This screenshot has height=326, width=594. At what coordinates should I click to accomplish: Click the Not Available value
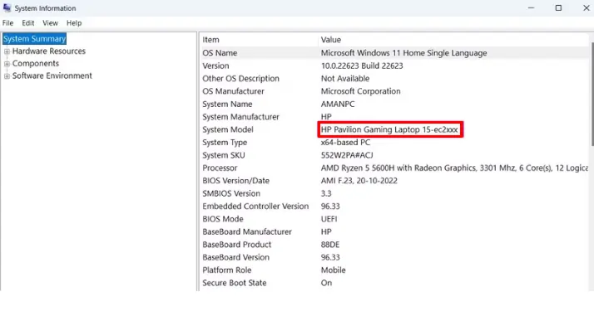345,79
